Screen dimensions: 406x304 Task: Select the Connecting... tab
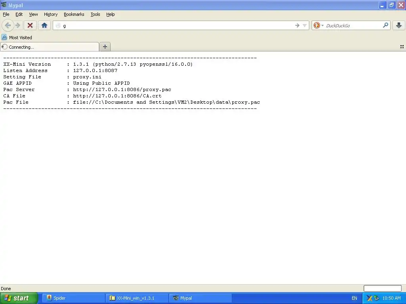click(50, 47)
